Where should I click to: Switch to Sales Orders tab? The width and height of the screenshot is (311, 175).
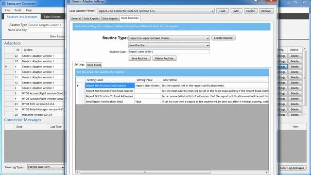(x=52, y=17)
